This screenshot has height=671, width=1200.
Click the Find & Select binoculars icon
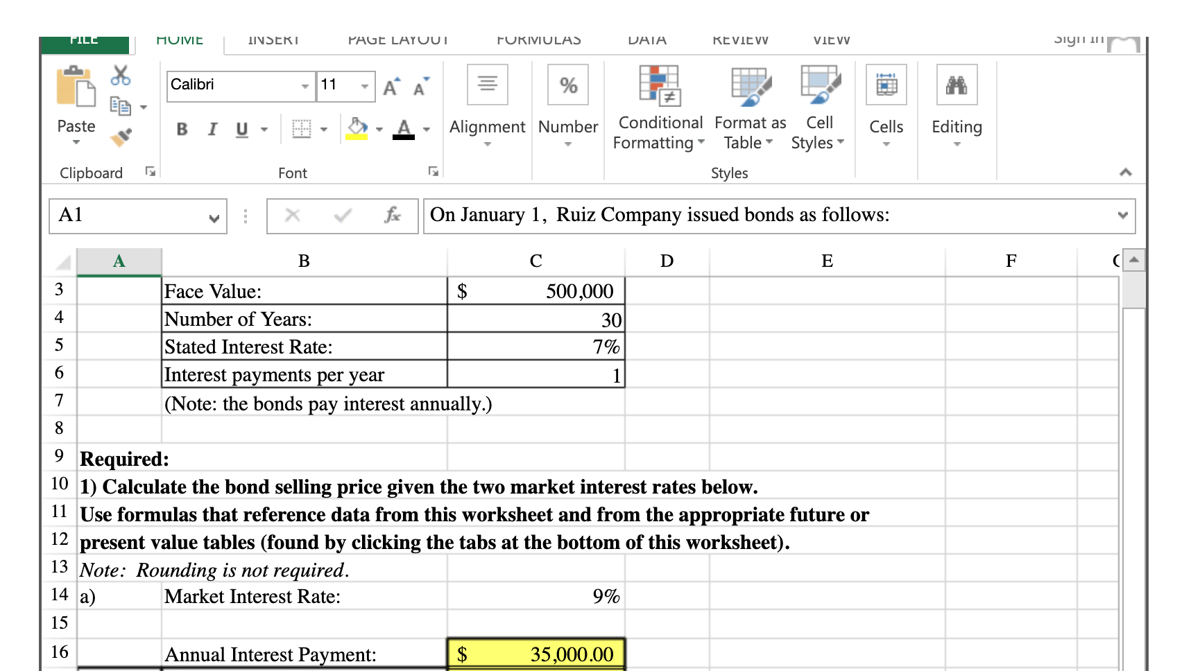(957, 85)
